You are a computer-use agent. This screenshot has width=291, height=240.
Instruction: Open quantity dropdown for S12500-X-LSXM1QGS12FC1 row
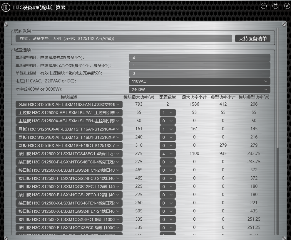coord(168,187)
